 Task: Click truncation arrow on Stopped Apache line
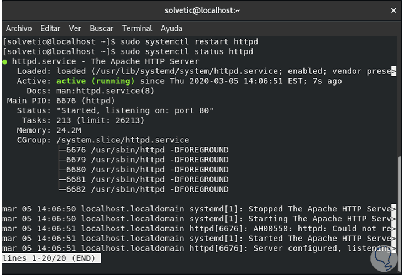393,209
